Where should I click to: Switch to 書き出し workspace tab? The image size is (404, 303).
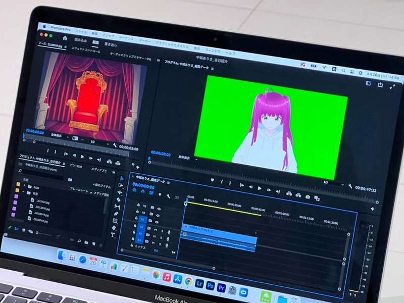pyautogui.click(x=111, y=44)
